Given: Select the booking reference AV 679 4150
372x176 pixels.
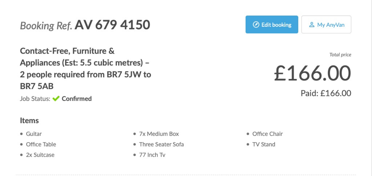Looking at the screenshot, I should 112,25.
